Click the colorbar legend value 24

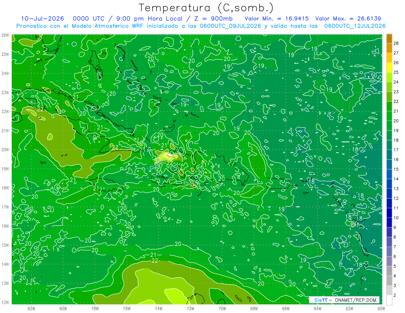point(396,82)
